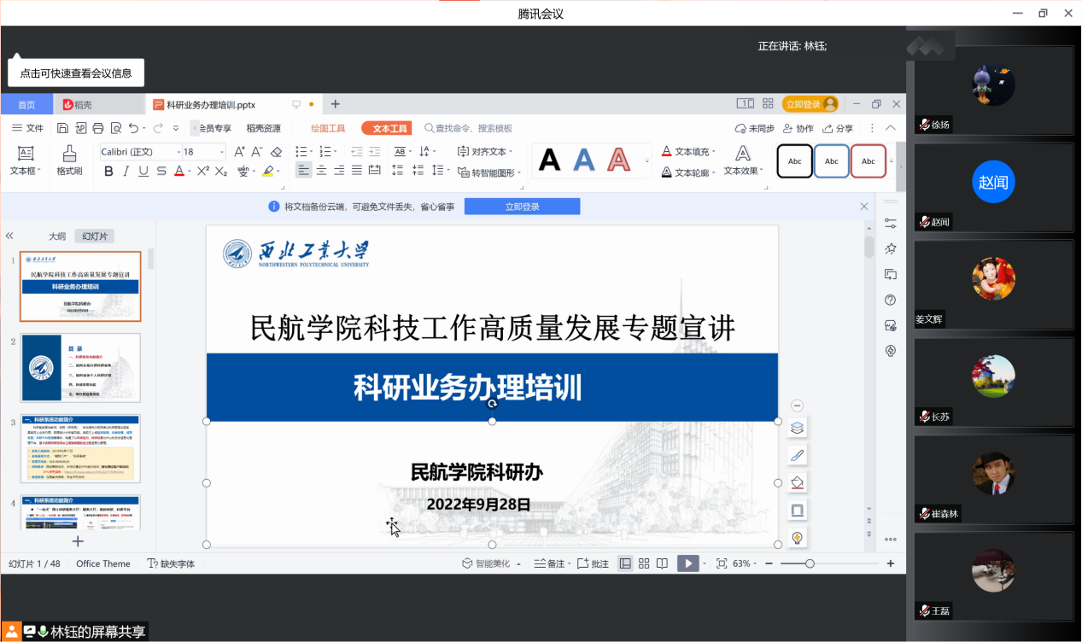Toggle italic text style

pyautogui.click(x=126, y=171)
